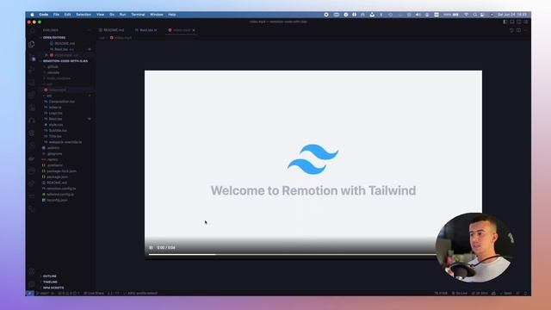Screen dimensions: 551x310
Task: Open the Code application menu
Action: click(x=44, y=15)
